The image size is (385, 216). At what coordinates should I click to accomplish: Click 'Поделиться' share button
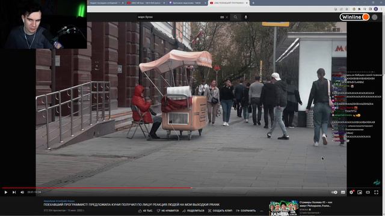coord(193,211)
